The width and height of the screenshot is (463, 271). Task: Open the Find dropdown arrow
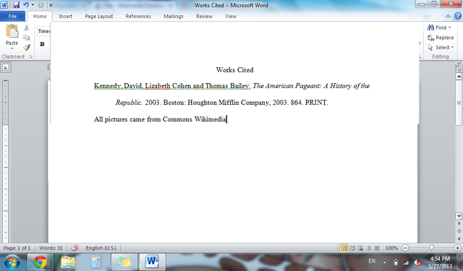(450, 27)
